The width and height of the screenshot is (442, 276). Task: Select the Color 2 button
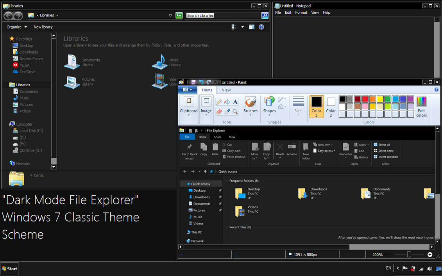point(331,107)
